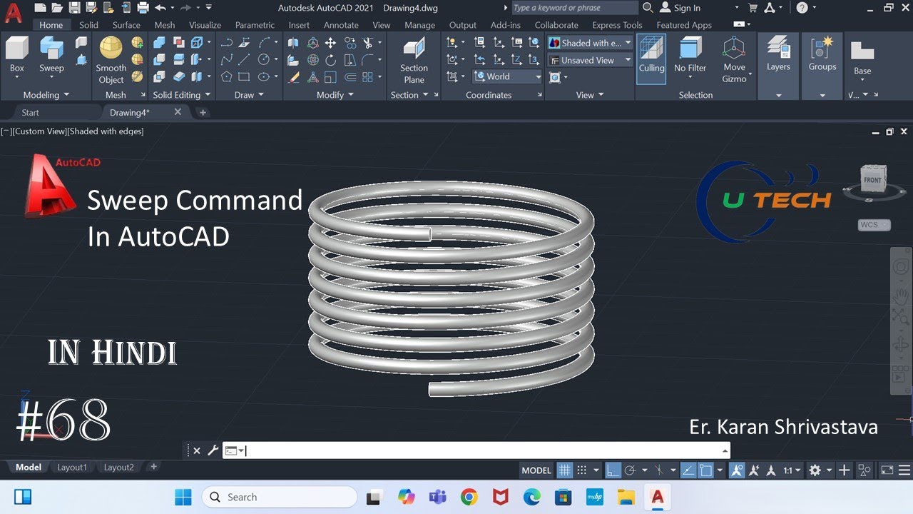Viewport: 913px width, 514px height.
Task: Toggle polar tracking in status bar
Action: (x=630, y=470)
